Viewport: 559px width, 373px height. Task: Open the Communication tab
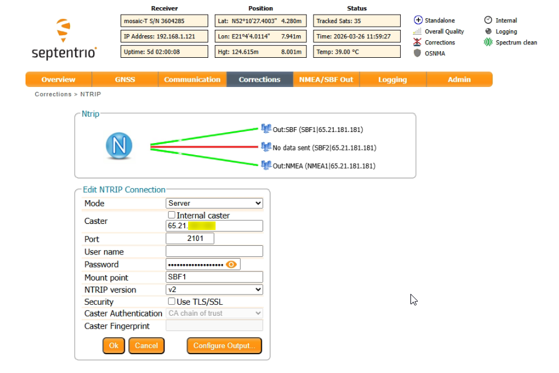point(192,80)
